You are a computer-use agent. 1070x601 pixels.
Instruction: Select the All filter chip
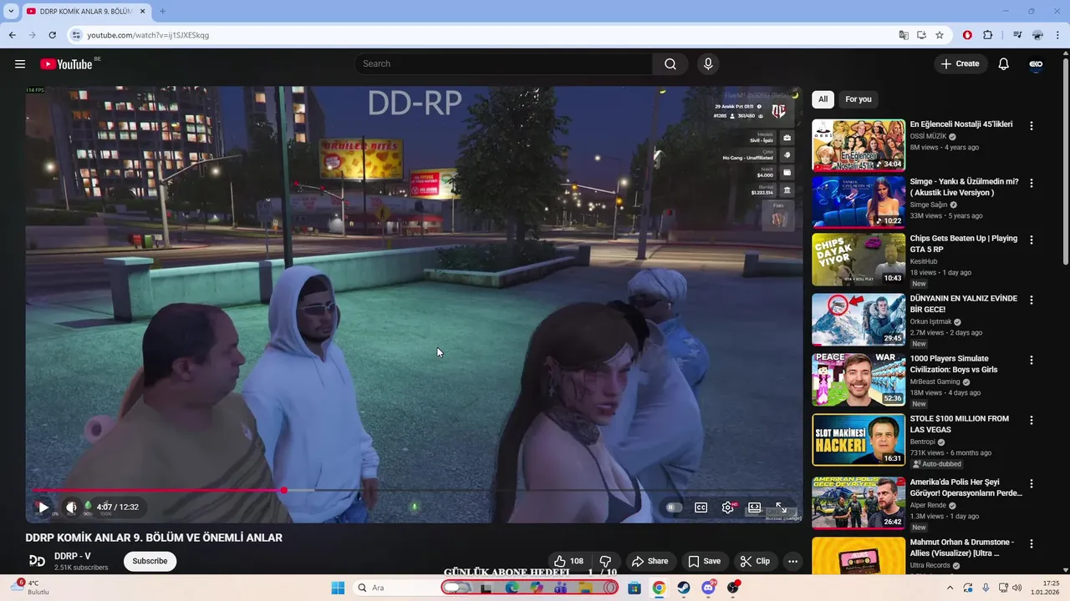point(823,99)
